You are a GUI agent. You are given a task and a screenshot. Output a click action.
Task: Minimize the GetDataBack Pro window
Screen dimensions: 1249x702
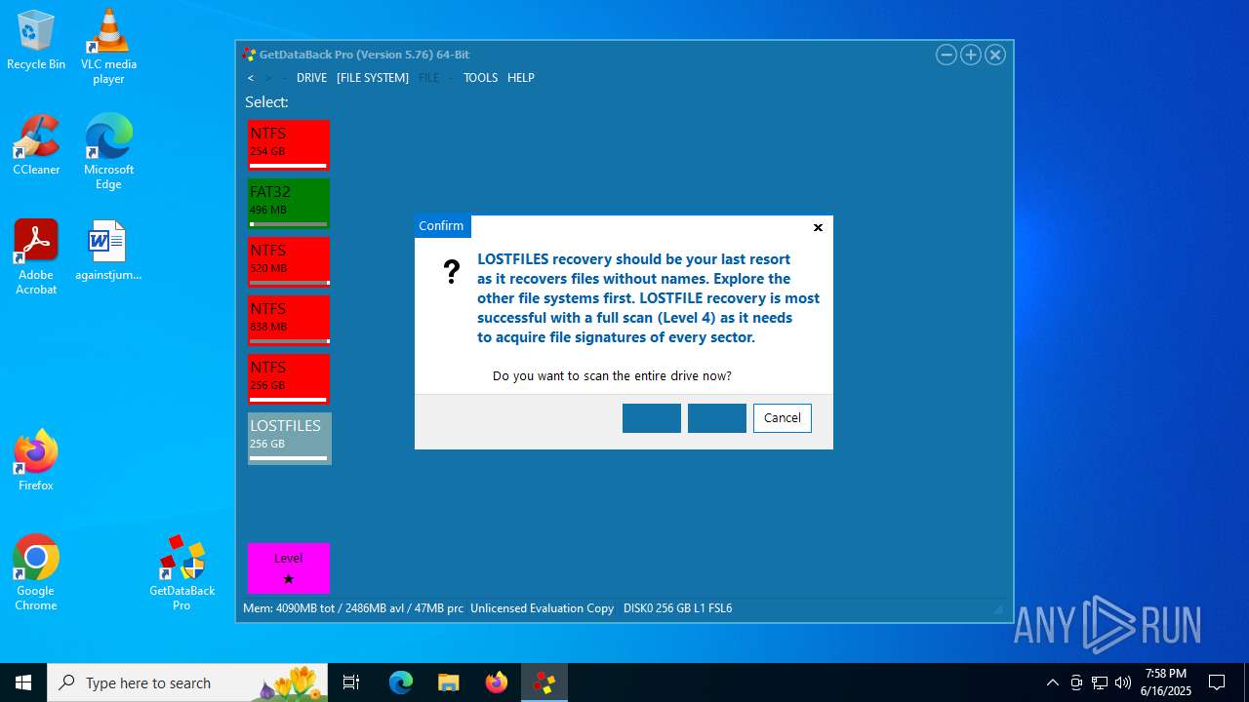tap(947, 55)
